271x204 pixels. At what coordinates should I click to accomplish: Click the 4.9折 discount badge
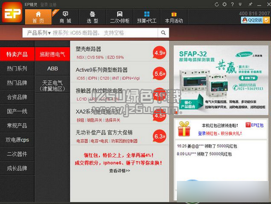(x=160, y=53)
